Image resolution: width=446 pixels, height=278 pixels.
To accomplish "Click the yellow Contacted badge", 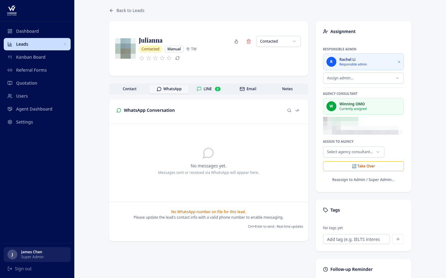I will (x=151, y=49).
